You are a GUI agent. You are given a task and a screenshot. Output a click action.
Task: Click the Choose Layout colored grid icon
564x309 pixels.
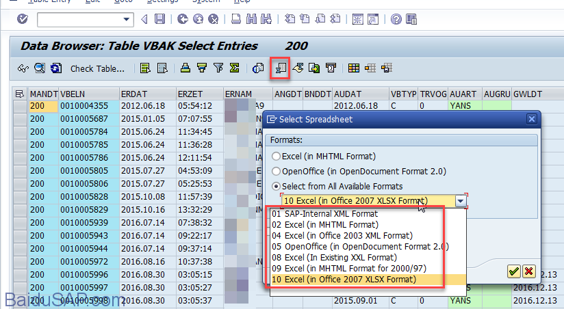coord(354,68)
